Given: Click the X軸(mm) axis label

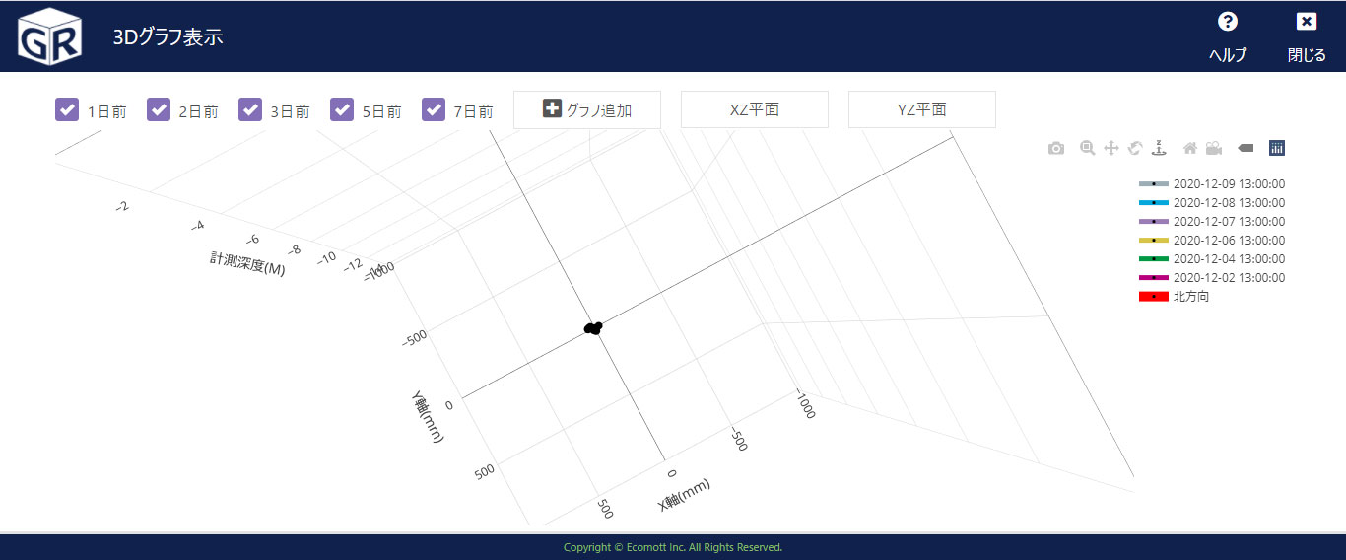Looking at the screenshot, I should click(684, 494).
